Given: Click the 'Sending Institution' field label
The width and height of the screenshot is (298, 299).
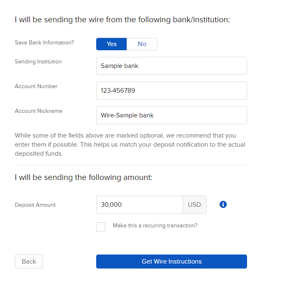Looking at the screenshot, I should coord(38,62).
